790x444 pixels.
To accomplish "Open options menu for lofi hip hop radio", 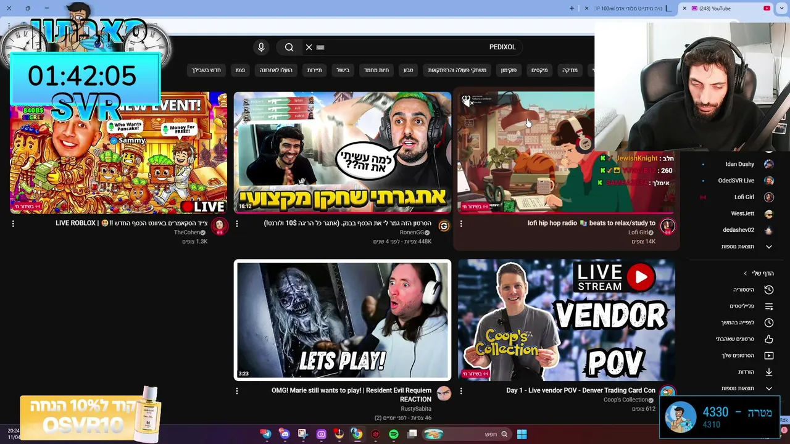I will 461,224.
